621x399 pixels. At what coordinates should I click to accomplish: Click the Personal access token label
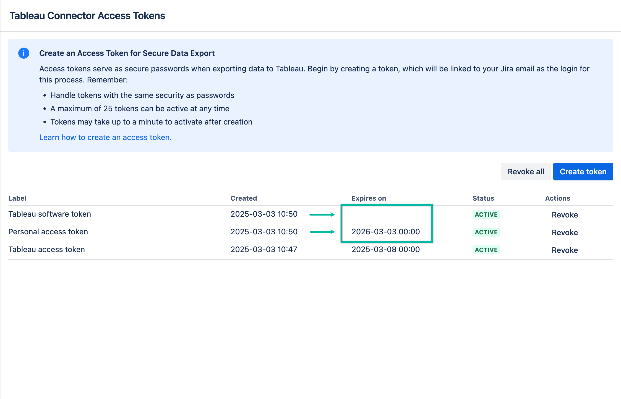[x=48, y=232]
